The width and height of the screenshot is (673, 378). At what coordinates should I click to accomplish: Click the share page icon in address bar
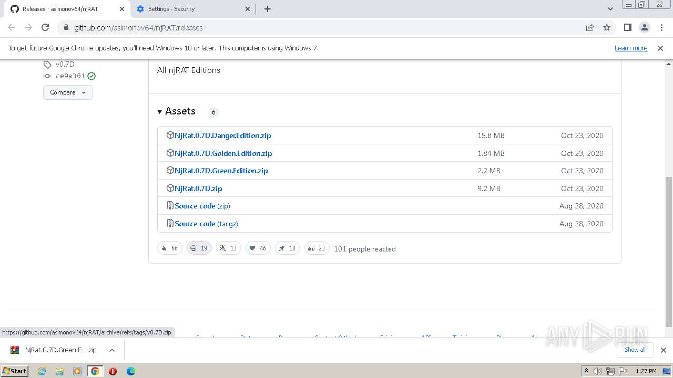click(x=590, y=27)
